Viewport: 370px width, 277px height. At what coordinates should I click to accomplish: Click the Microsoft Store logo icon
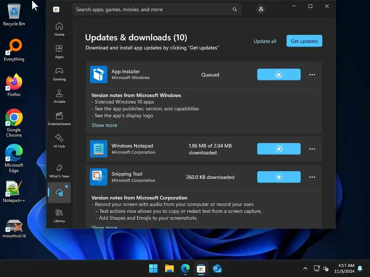56,9
